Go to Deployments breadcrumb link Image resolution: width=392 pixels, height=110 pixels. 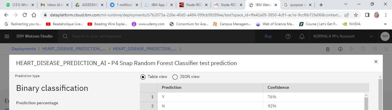tap(24, 49)
